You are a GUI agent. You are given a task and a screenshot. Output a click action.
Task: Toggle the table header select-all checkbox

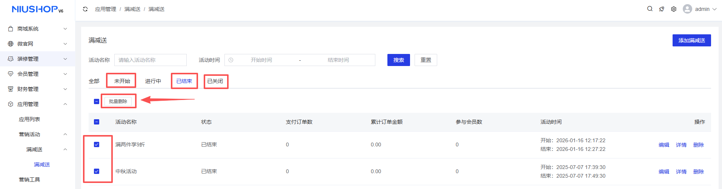(x=97, y=122)
